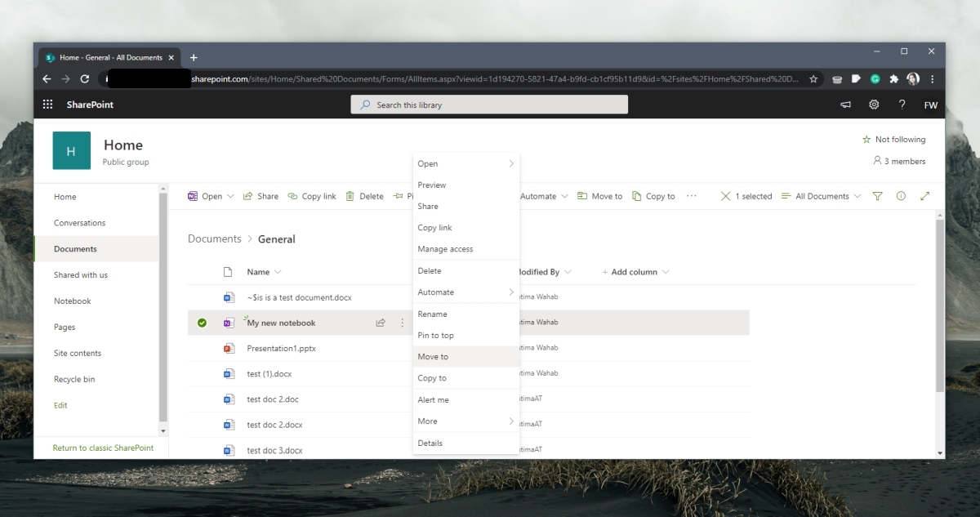Open the browser extensions puzzle icon
980x517 pixels.
point(894,79)
